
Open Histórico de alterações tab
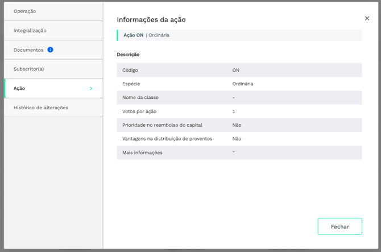coord(41,108)
